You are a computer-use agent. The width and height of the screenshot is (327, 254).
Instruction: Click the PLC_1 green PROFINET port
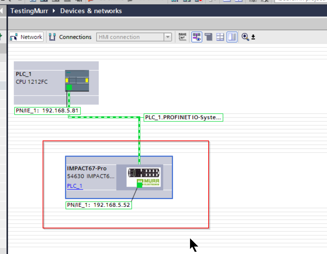pyautogui.click(x=69, y=87)
